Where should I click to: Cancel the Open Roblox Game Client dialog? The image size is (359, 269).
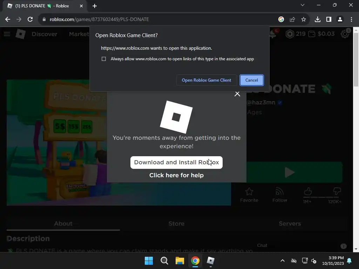point(252,80)
